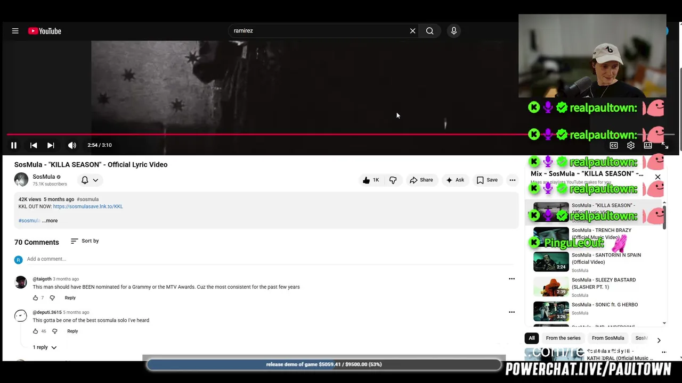This screenshot has width=682, height=383.
Task: Skip to the next video
Action: tap(51, 145)
